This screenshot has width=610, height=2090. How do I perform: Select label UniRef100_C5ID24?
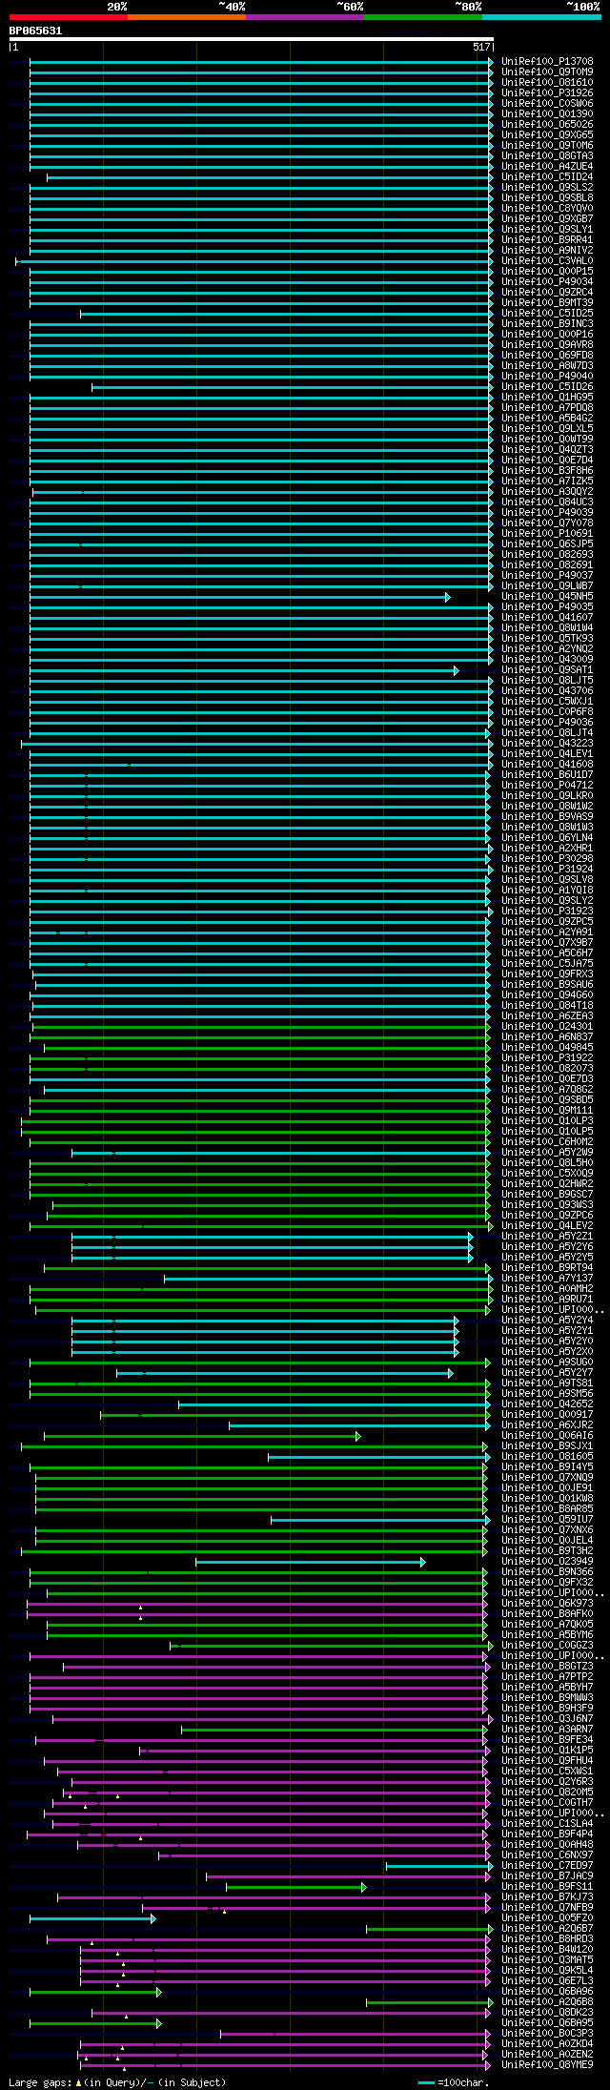[547, 177]
